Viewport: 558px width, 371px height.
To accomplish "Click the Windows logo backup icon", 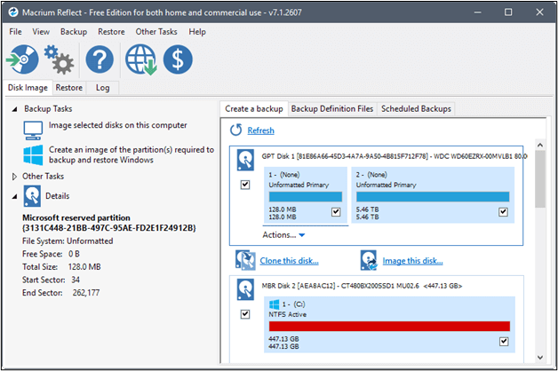I will click(33, 155).
